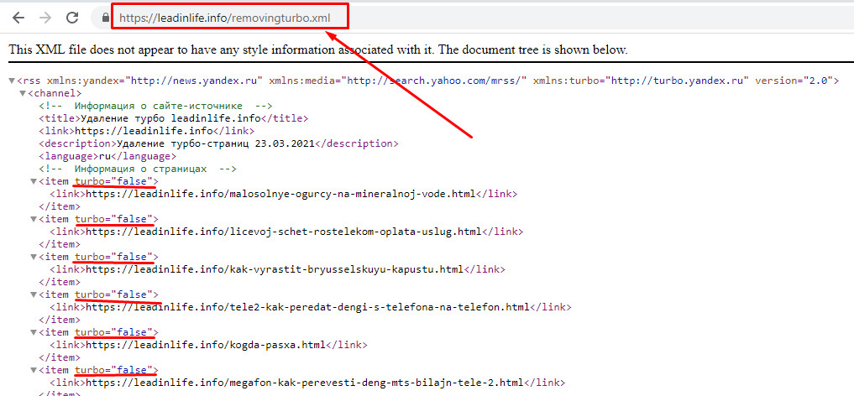The width and height of the screenshot is (854, 396).
Task: Collapse the item with the malosolnye-ogurcy link
Action: pos(34,181)
